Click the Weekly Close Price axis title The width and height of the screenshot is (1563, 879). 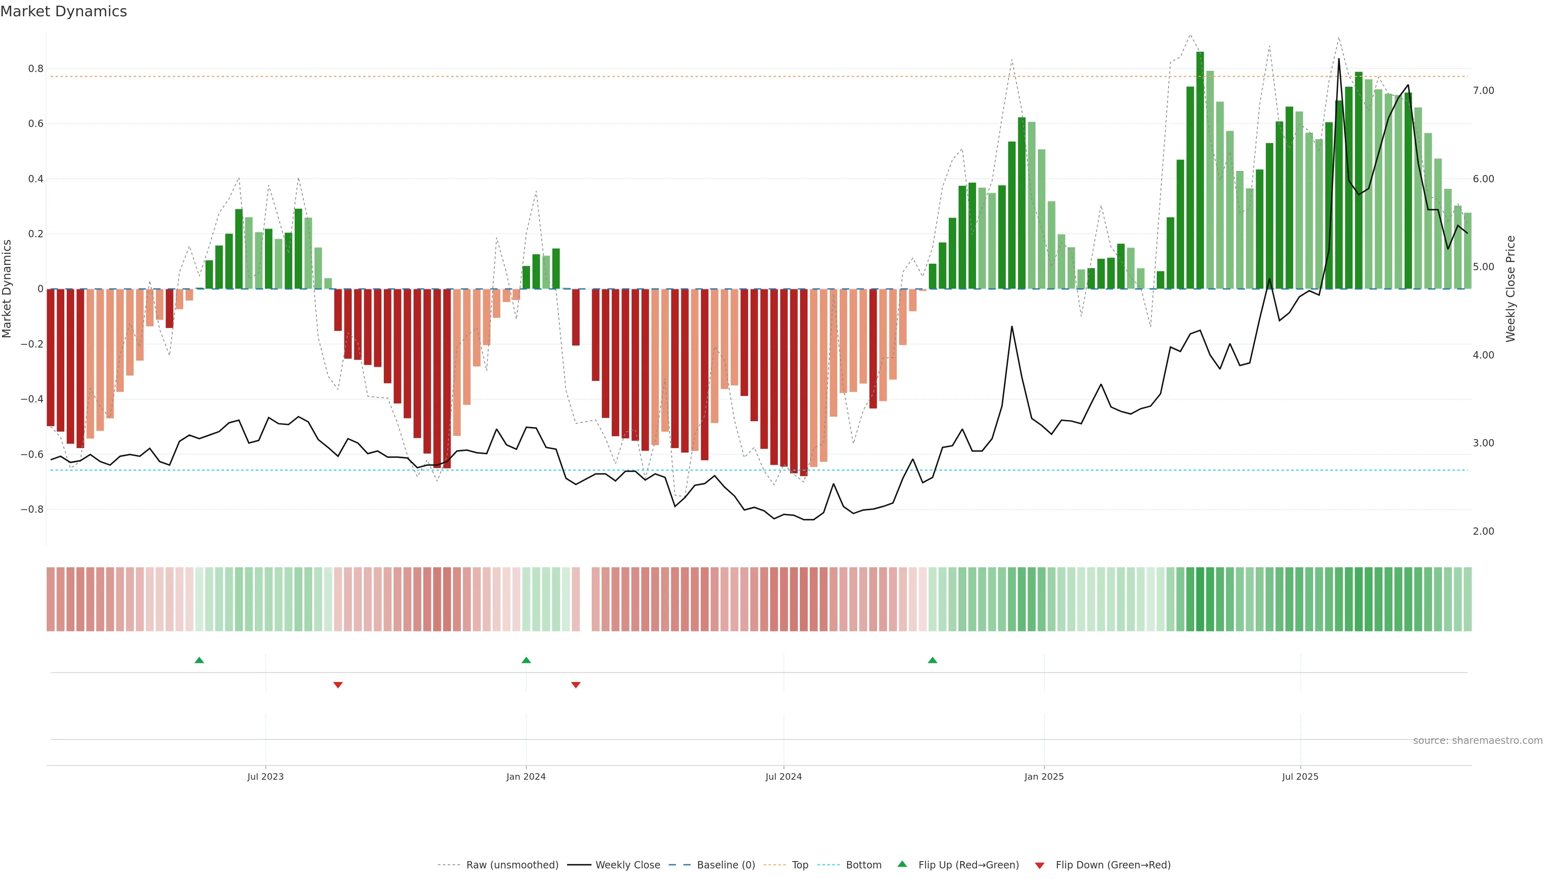coord(1510,289)
